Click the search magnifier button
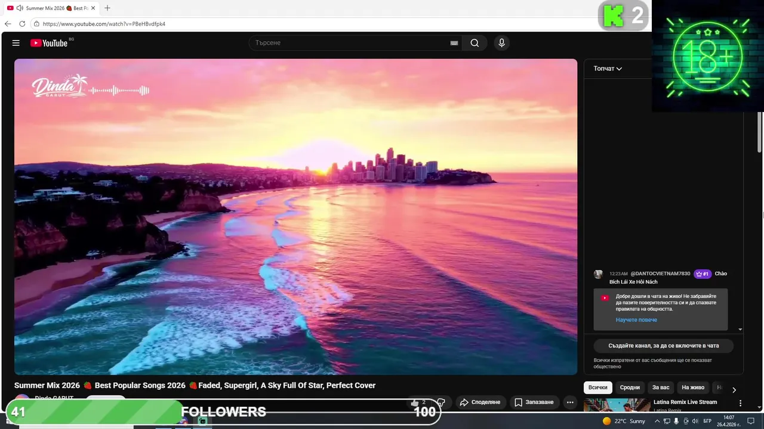Screen dimensions: 764x429 [475, 43]
